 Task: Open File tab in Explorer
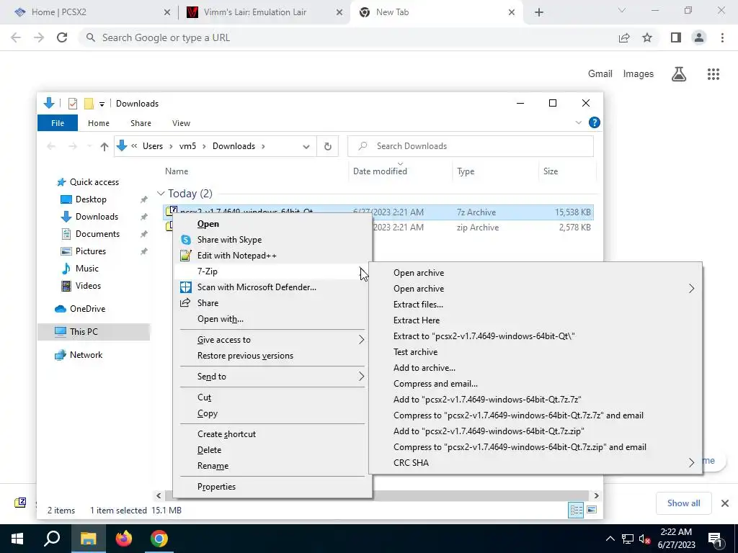tap(58, 122)
